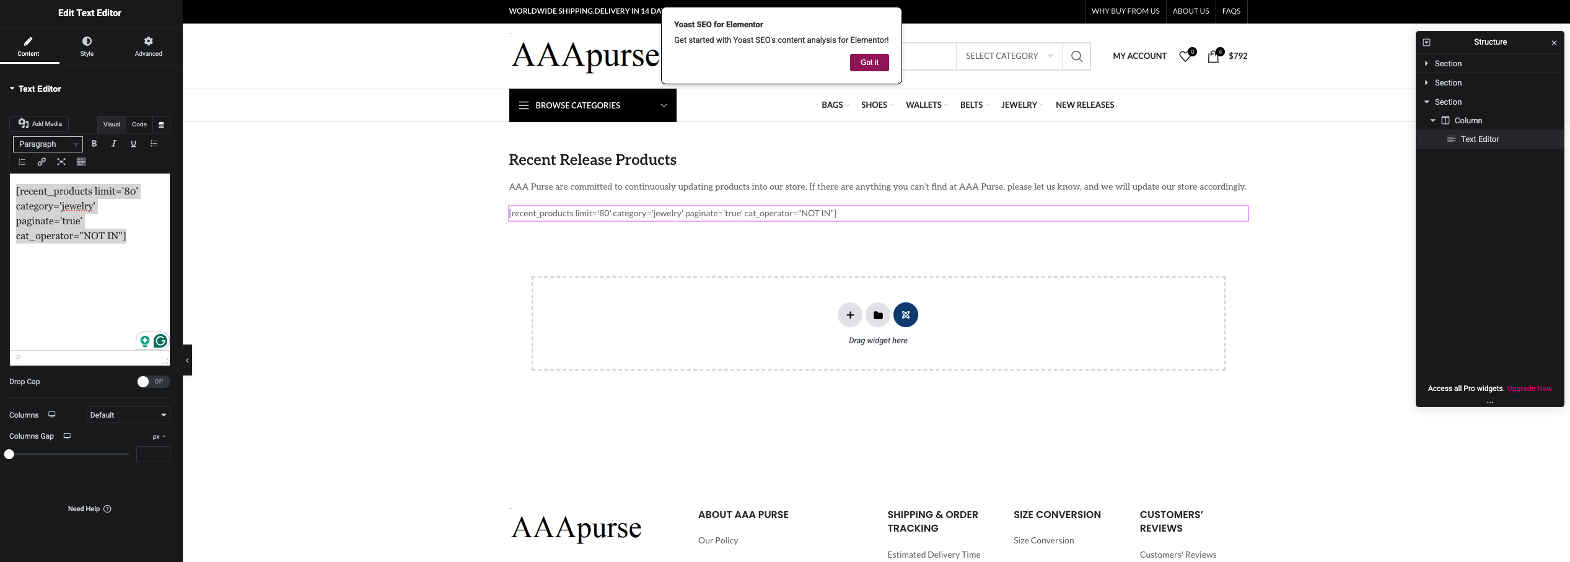Switch to Visual editor mode

click(x=112, y=125)
